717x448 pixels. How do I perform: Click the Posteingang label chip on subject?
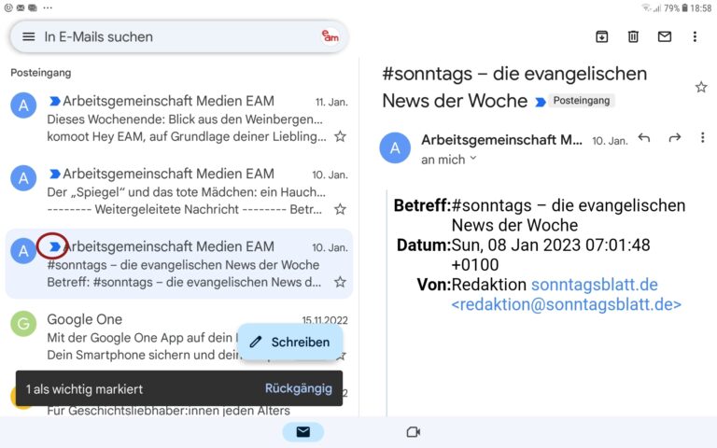pyautogui.click(x=582, y=101)
